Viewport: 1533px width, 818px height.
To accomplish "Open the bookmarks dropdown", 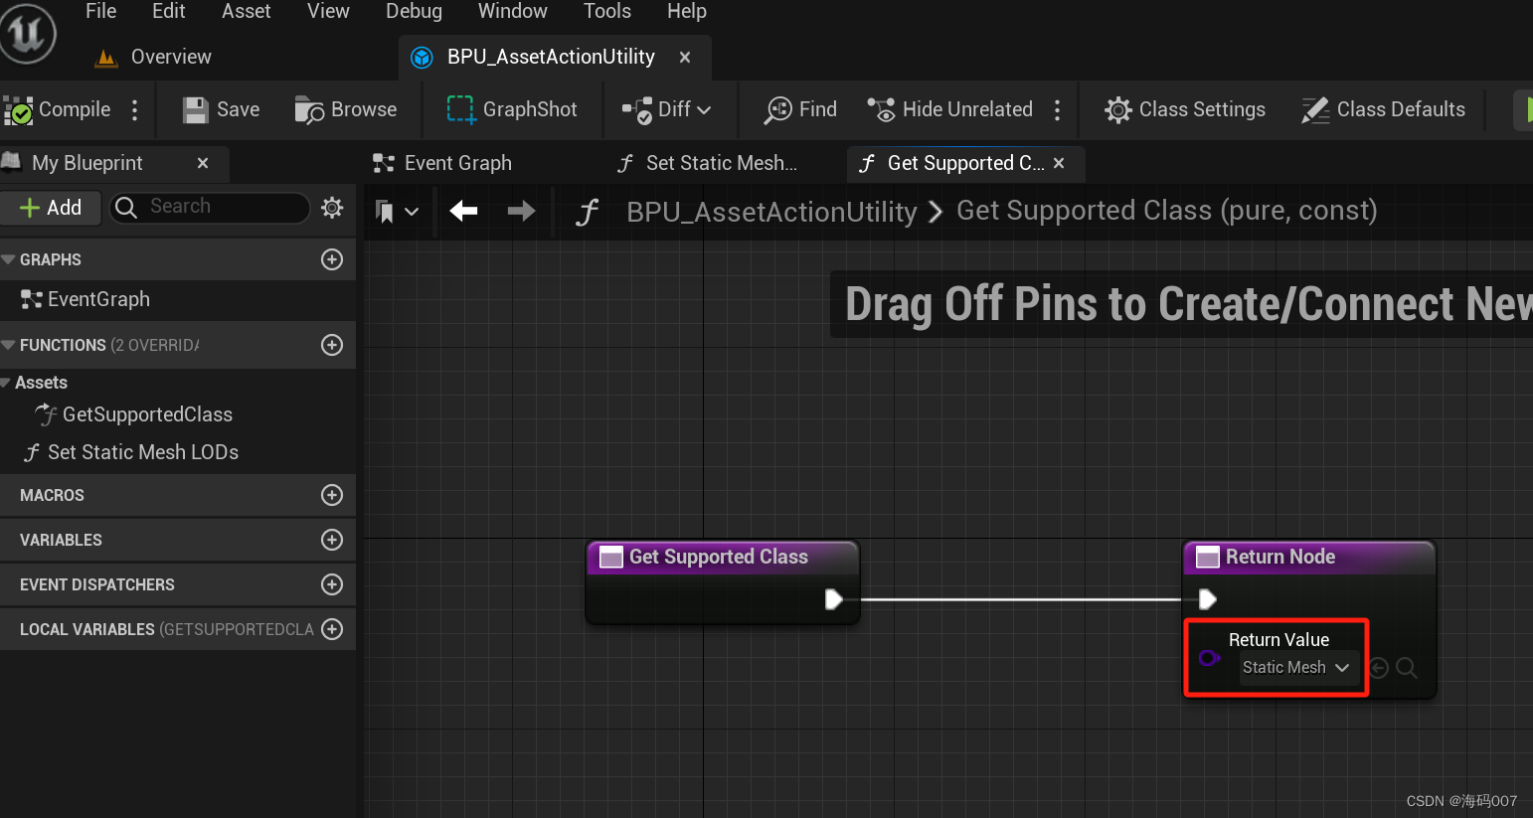I will point(396,211).
